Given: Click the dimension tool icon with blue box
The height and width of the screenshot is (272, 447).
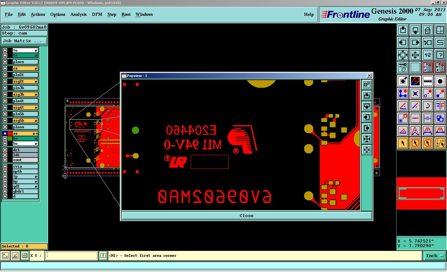Looking at the screenshot, I should click(428, 118).
